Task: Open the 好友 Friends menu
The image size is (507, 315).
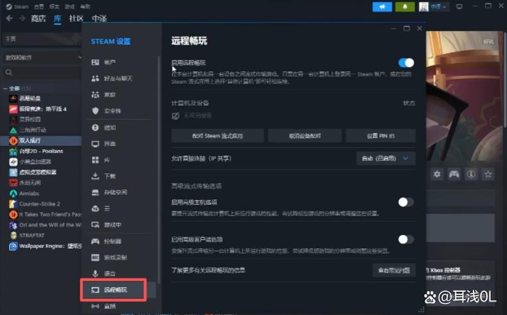Action: coord(55,6)
